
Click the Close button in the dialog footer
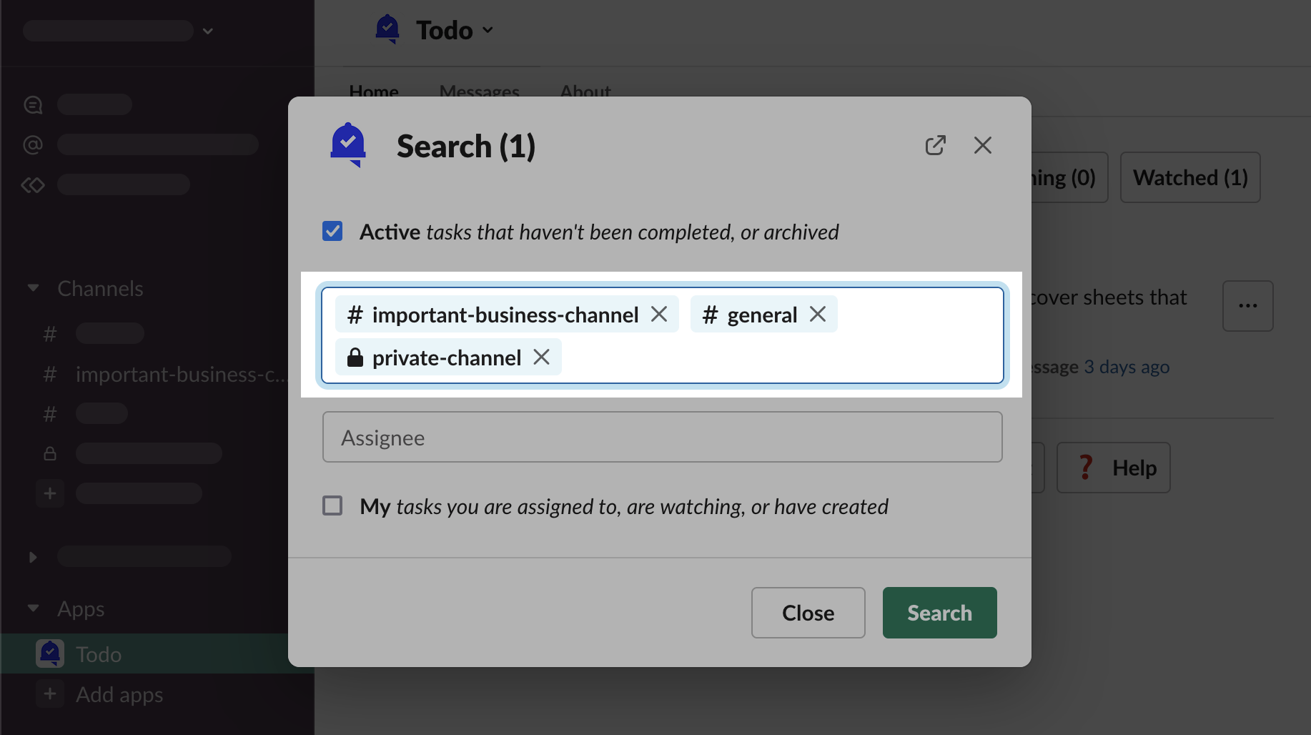808,613
